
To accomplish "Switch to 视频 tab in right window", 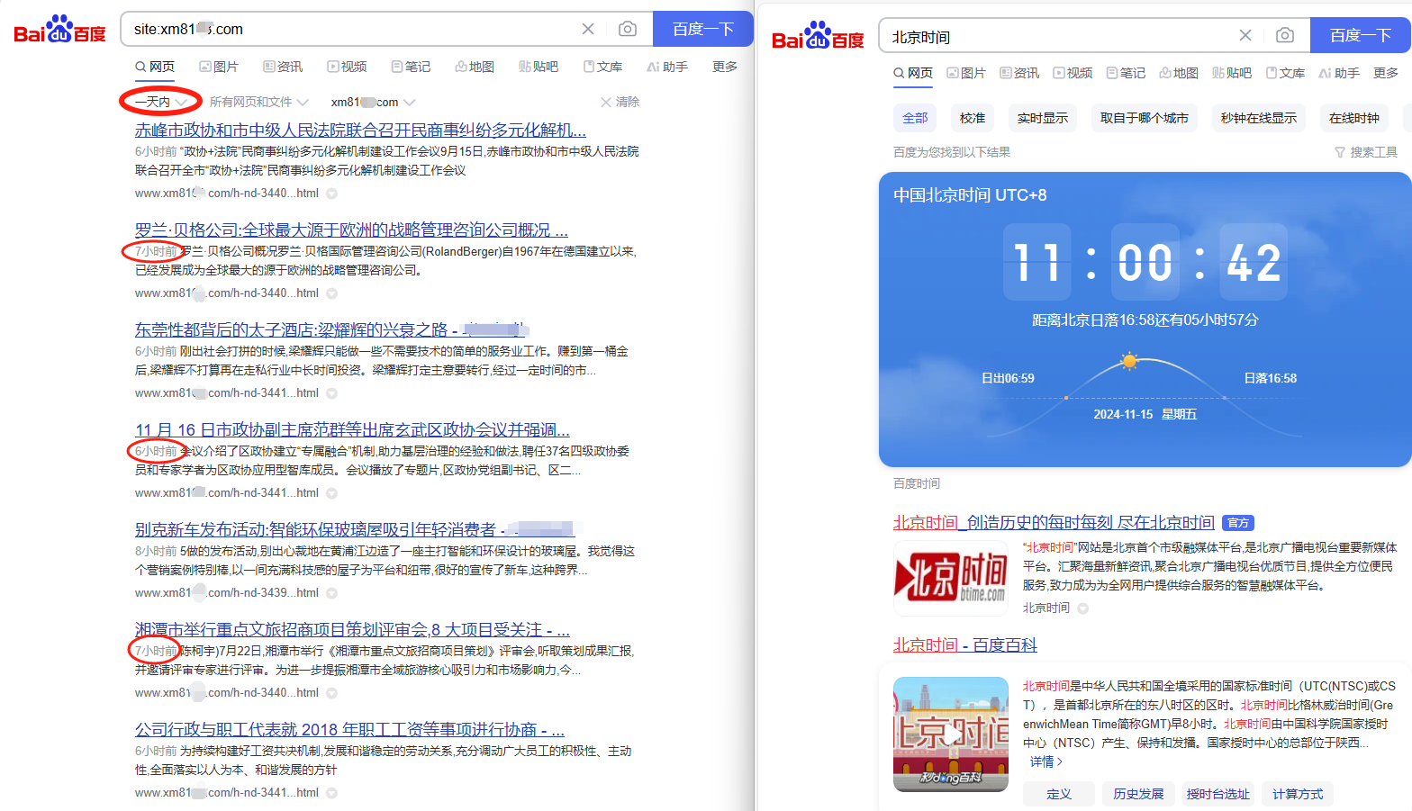I will [x=1073, y=73].
